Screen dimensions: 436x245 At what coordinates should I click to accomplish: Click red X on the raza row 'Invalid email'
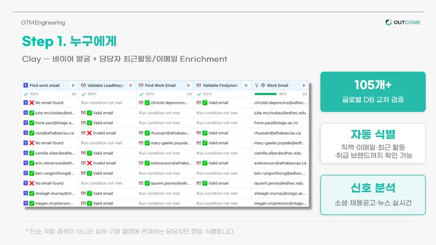pos(90,133)
